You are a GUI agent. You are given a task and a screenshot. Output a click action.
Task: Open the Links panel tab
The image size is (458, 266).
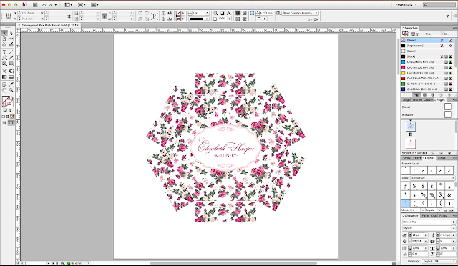[x=442, y=158]
